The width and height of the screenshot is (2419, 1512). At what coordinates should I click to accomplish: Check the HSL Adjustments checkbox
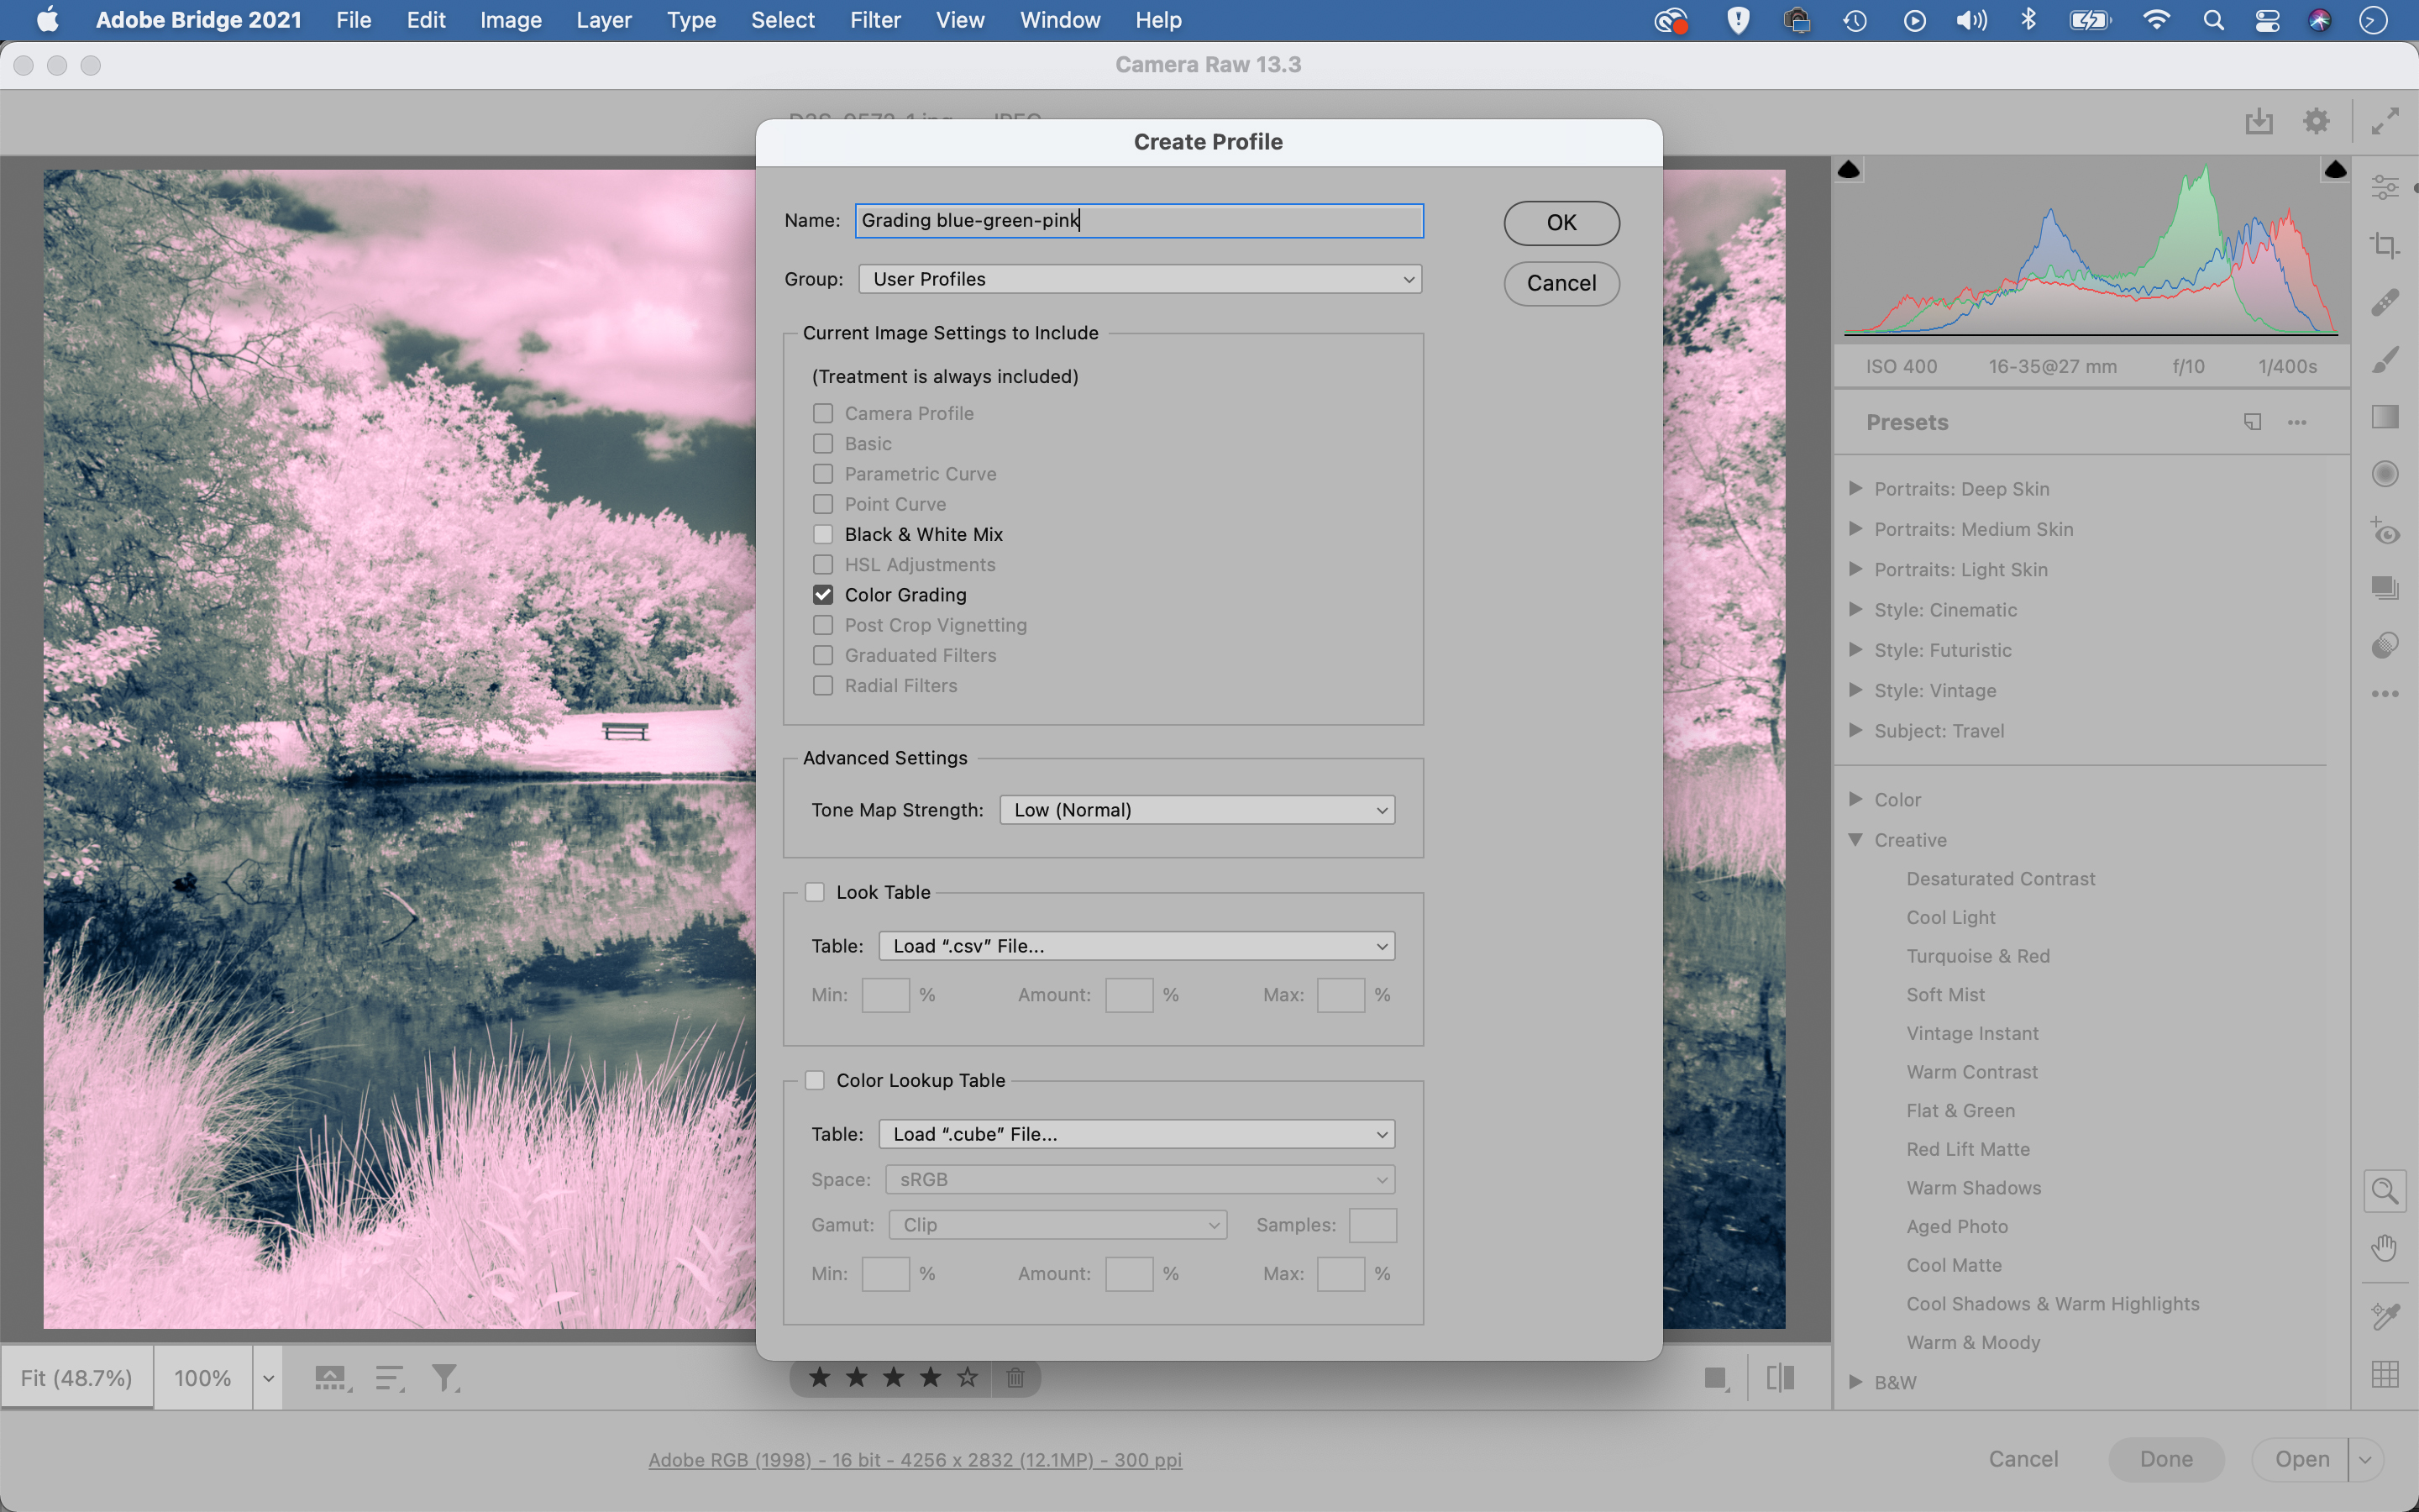822,564
